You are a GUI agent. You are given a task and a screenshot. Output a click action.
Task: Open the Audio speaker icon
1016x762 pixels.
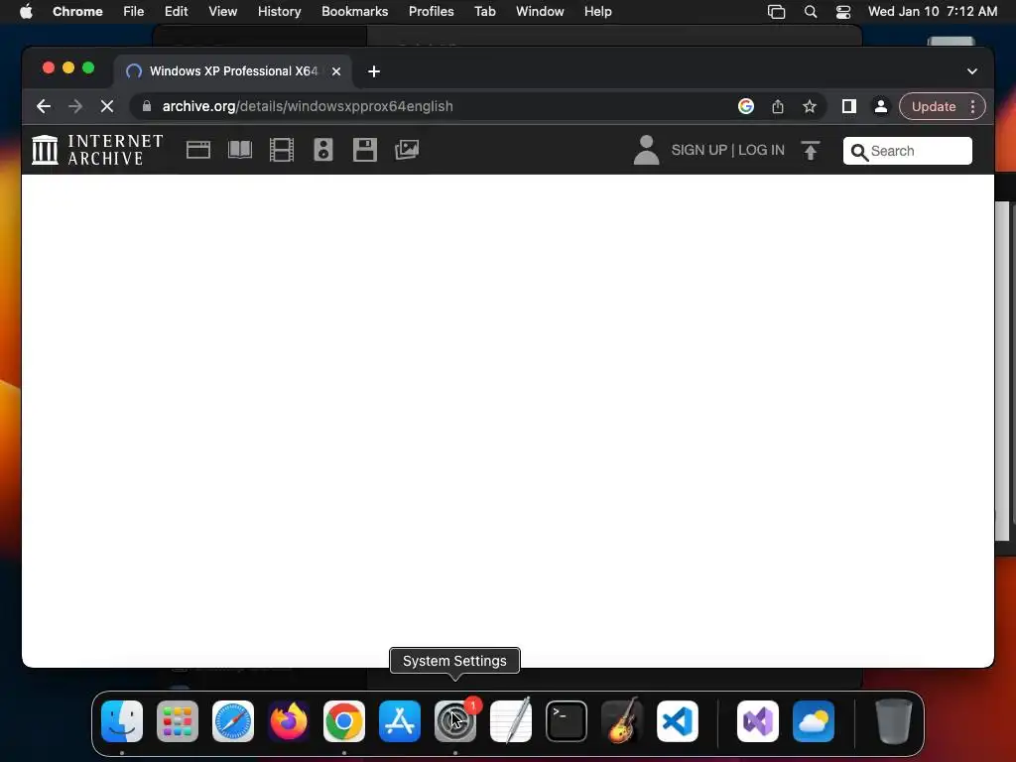(x=323, y=150)
